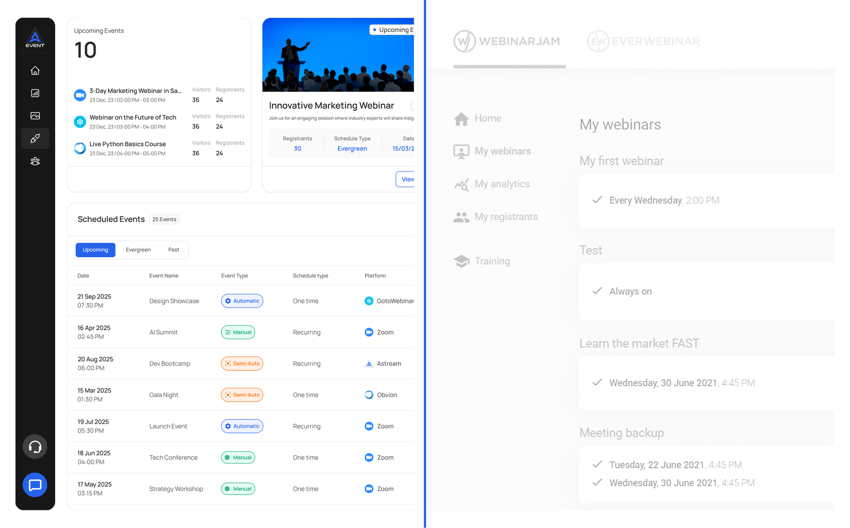Open the blue chat bubble button

(35, 485)
